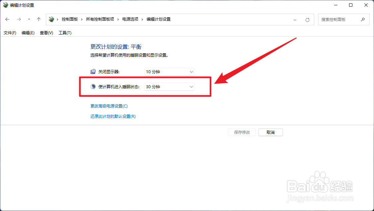
Task: Open the 查看(V) menu
Action: tap(46, 33)
